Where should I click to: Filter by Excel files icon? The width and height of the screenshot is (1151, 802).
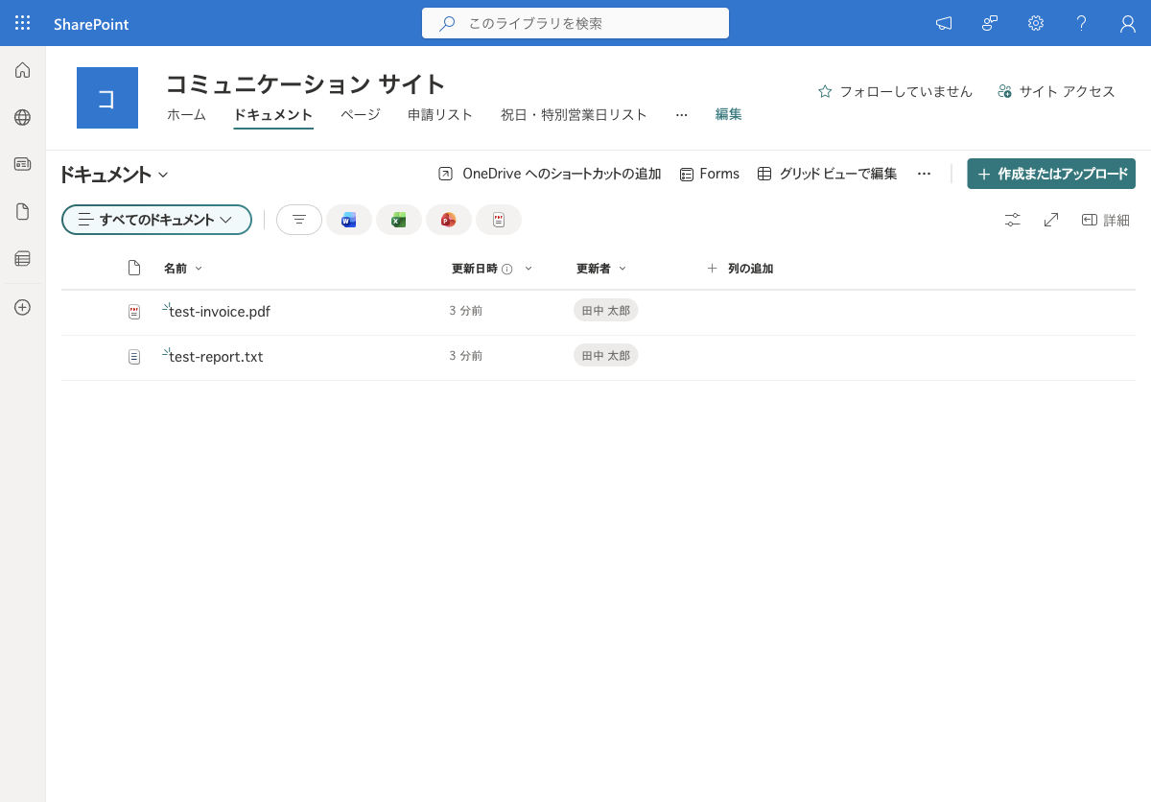coord(399,220)
